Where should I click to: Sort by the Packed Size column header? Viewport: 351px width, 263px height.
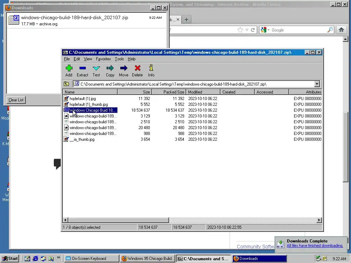[x=169, y=92]
